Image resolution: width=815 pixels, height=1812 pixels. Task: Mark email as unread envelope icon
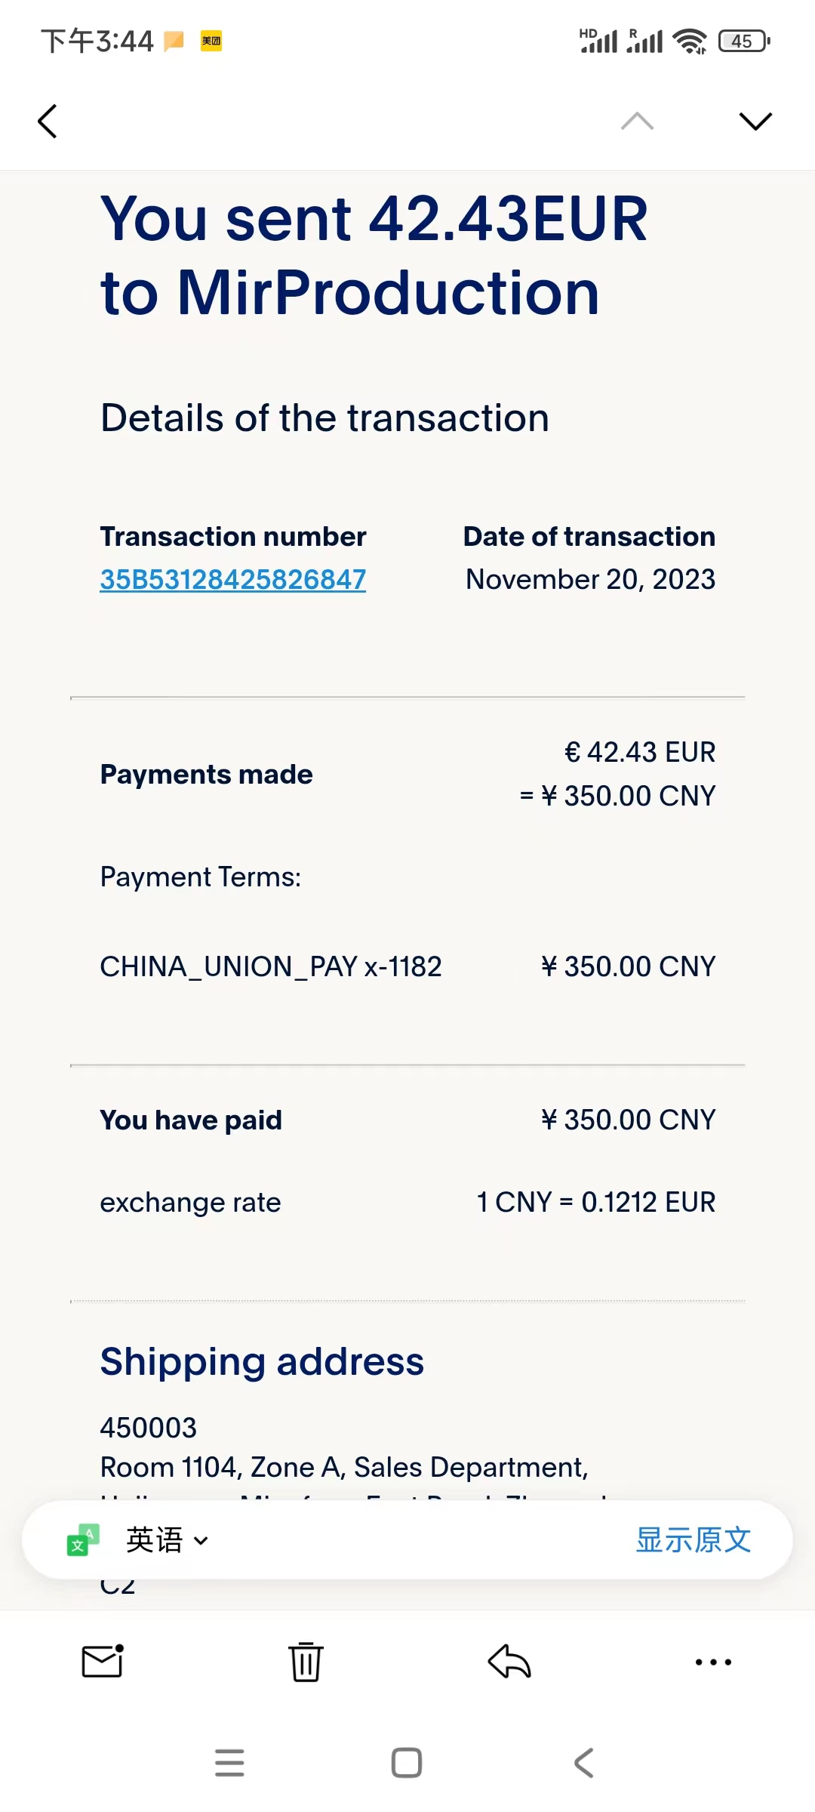(x=103, y=1662)
